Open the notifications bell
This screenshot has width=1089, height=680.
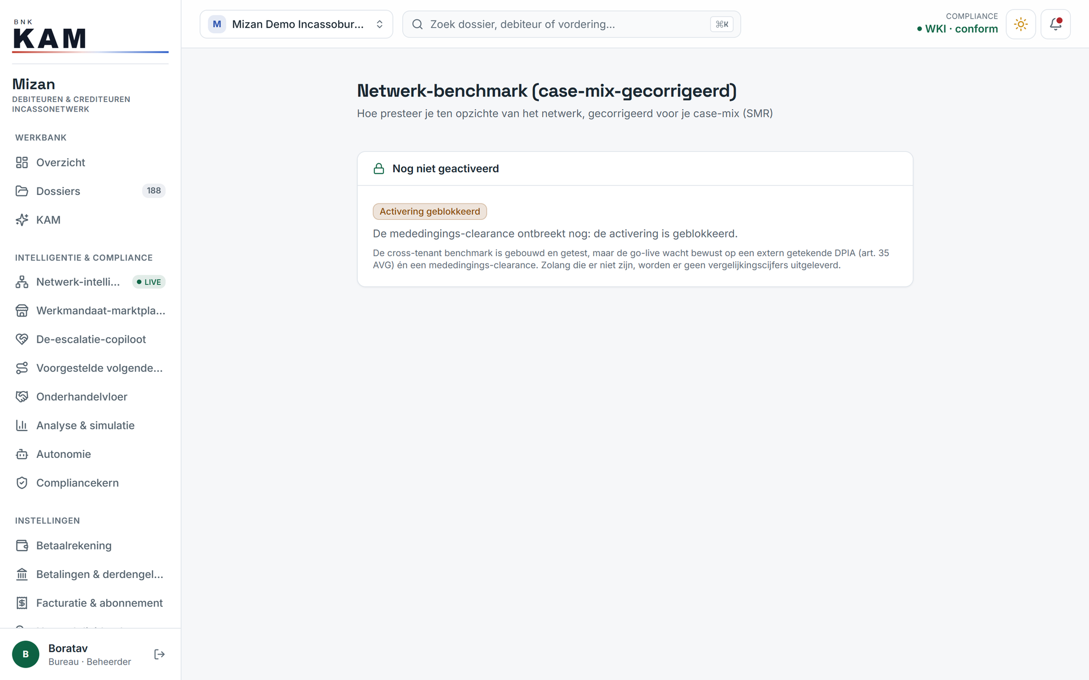(1056, 24)
